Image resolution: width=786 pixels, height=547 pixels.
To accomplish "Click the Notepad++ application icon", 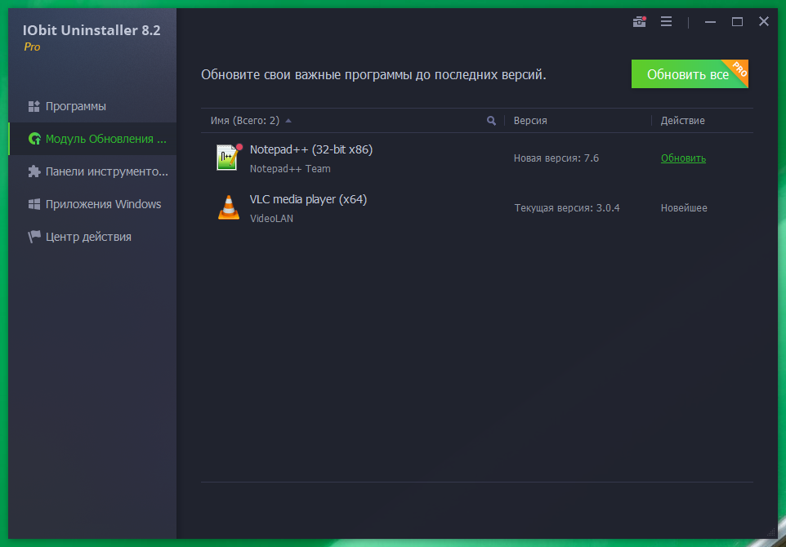I will point(229,158).
